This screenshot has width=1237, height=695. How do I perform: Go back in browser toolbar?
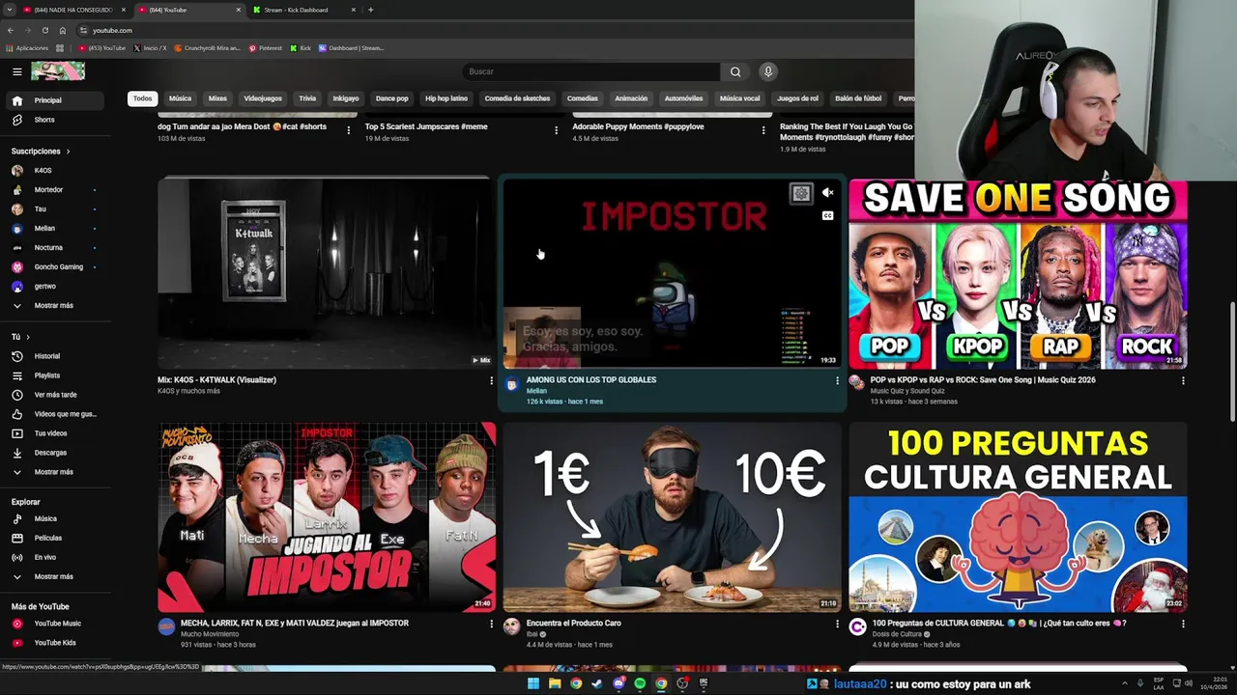coord(11,30)
